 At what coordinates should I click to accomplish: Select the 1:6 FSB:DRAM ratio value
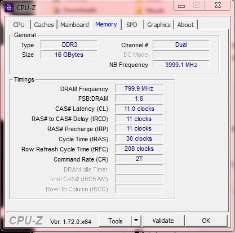(139, 98)
